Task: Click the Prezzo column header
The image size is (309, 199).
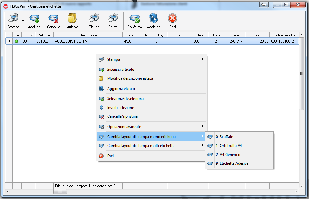Action: point(257,35)
